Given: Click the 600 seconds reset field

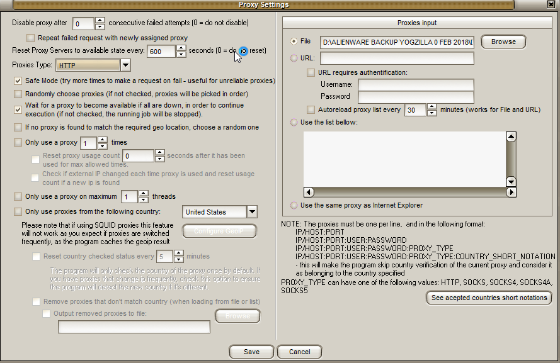Looking at the screenshot, I should [161, 52].
